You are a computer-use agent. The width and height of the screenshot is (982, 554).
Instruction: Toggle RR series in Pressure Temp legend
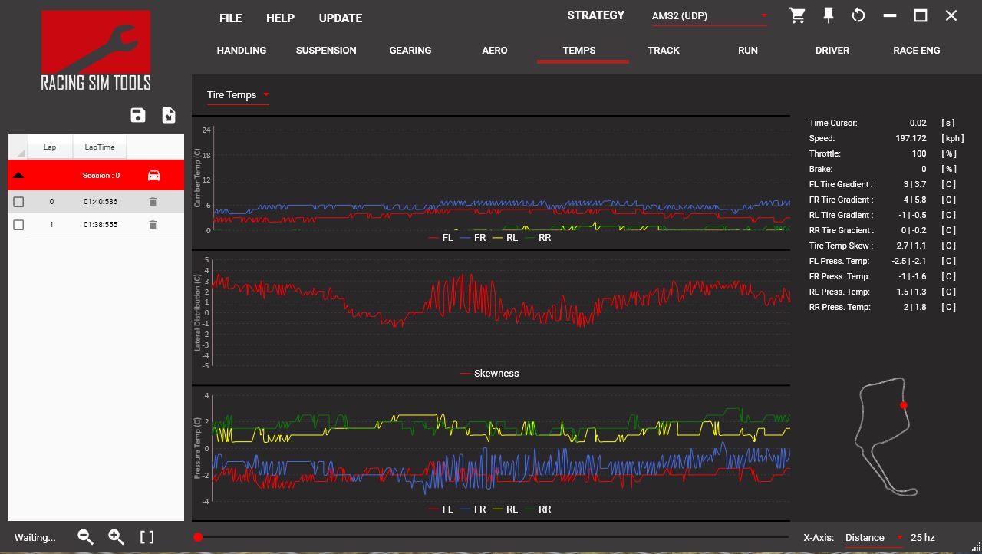[x=538, y=509]
